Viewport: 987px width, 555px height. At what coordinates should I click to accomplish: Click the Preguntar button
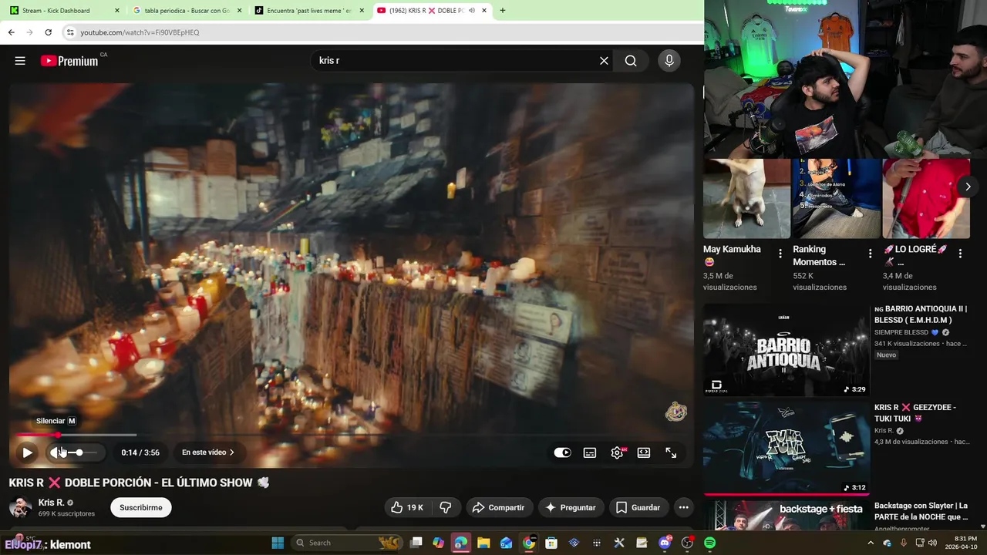point(571,507)
